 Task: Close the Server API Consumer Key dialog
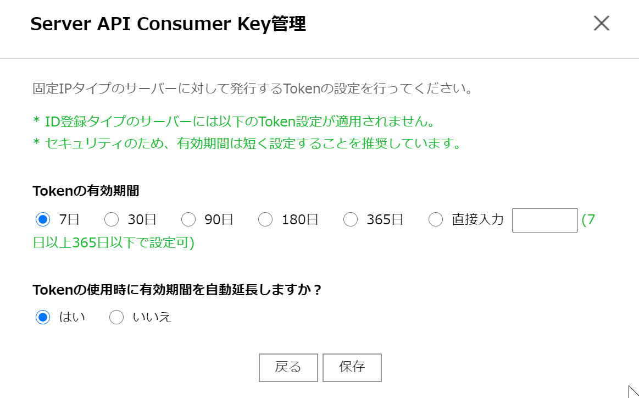pyautogui.click(x=602, y=23)
